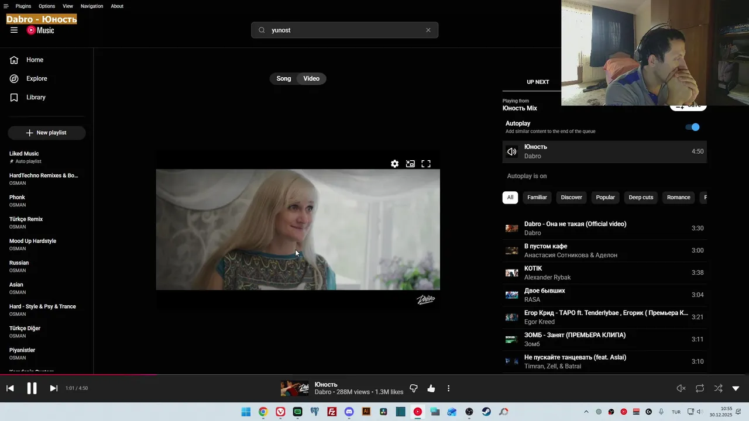Turn off the Autoplay switch

pyautogui.click(x=693, y=127)
